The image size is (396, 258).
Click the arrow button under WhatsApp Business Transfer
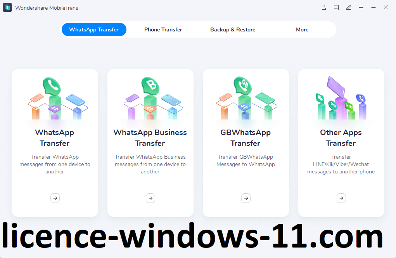(150, 198)
